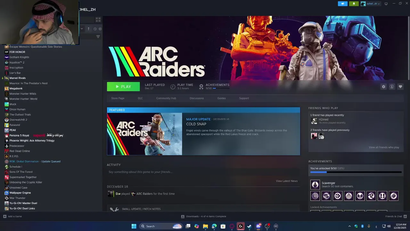Open game settings gear next to PLAY row
410x231 pixels.
coord(383,87)
